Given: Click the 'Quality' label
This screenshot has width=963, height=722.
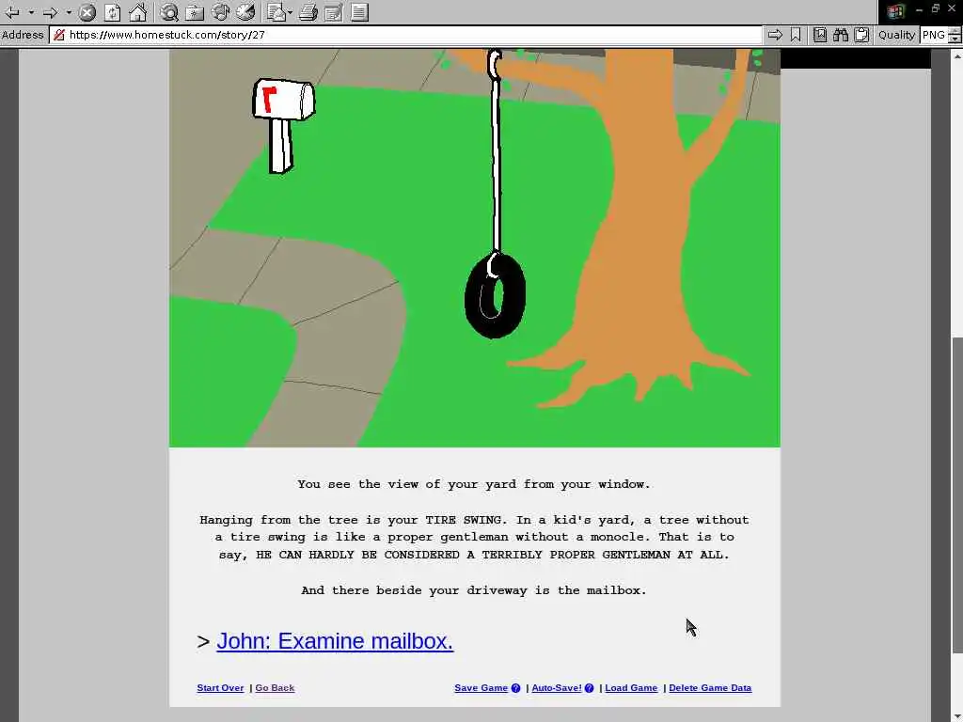Looking at the screenshot, I should pyautogui.click(x=896, y=35).
